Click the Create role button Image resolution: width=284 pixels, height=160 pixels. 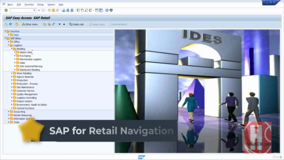click(76, 24)
